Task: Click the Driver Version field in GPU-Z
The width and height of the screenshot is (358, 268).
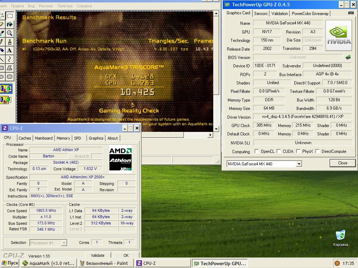Action: coord(303,117)
